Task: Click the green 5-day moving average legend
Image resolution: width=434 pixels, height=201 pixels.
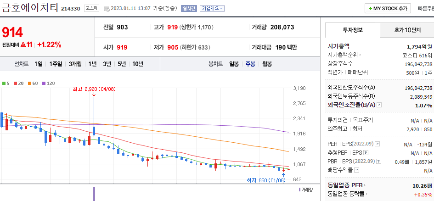Action: click(x=6, y=83)
